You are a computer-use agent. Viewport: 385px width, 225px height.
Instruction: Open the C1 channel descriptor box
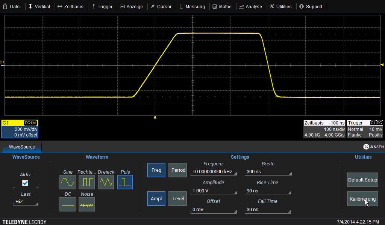click(20, 129)
